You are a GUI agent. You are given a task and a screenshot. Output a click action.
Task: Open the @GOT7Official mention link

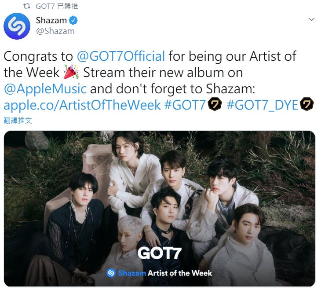click(x=121, y=56)
